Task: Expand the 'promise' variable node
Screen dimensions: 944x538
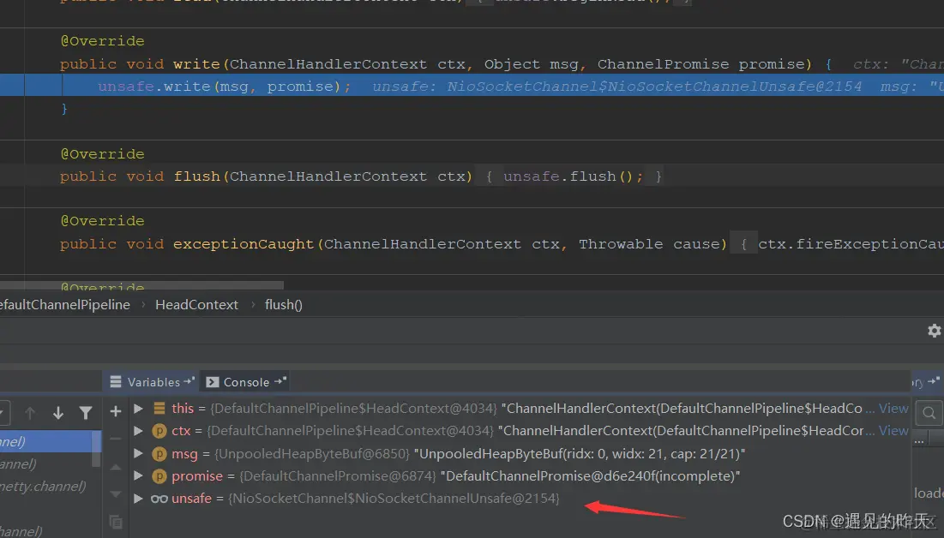Action: coord(138,476)
